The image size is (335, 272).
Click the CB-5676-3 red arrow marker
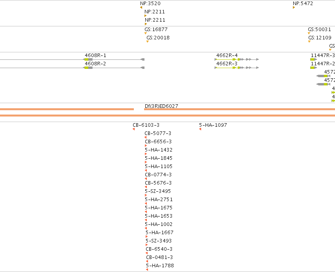(x=146, y=187)
